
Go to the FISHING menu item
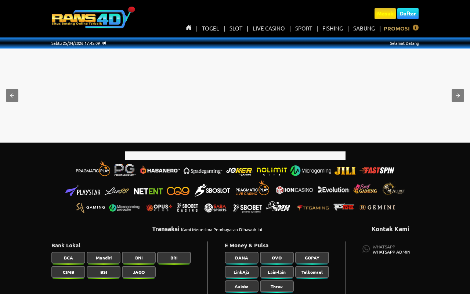(333, 28)
